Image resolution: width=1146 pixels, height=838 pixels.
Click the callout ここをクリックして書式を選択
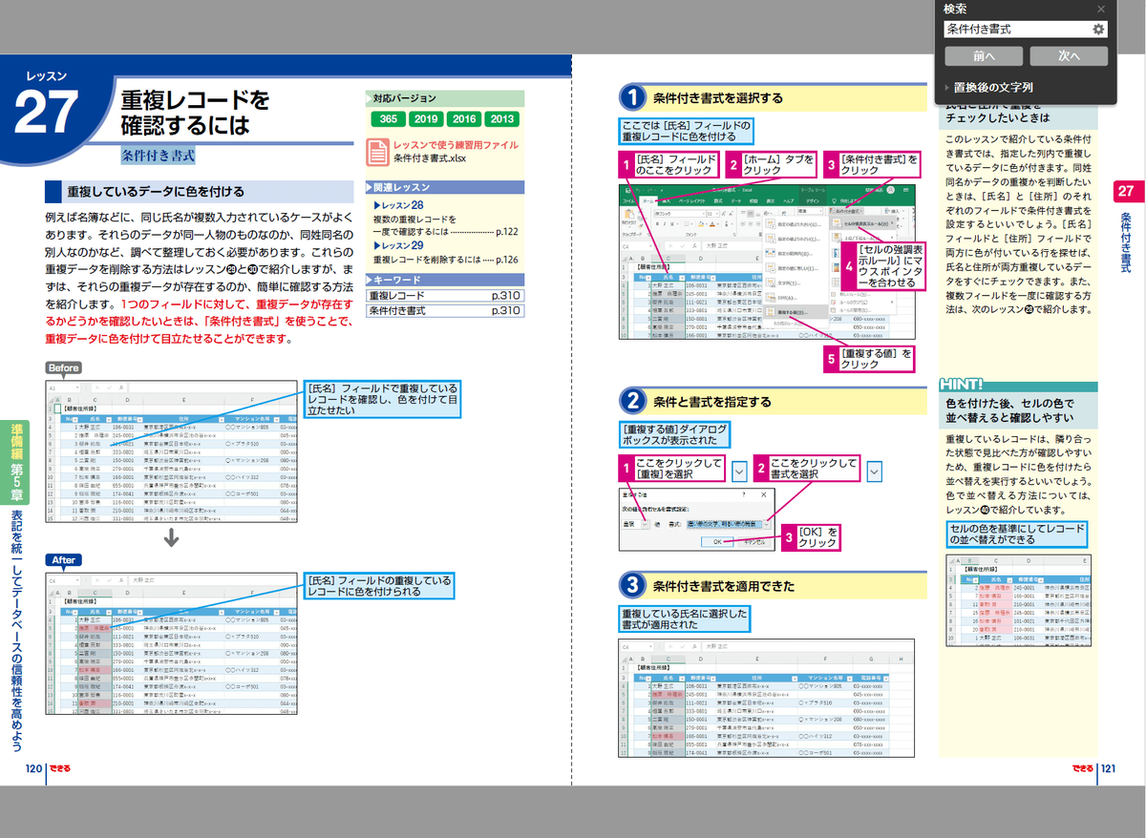click(808, 470)
